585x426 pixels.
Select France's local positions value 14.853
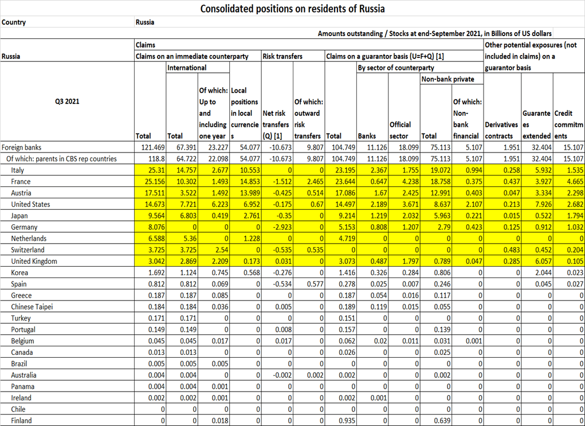[245, 182]
